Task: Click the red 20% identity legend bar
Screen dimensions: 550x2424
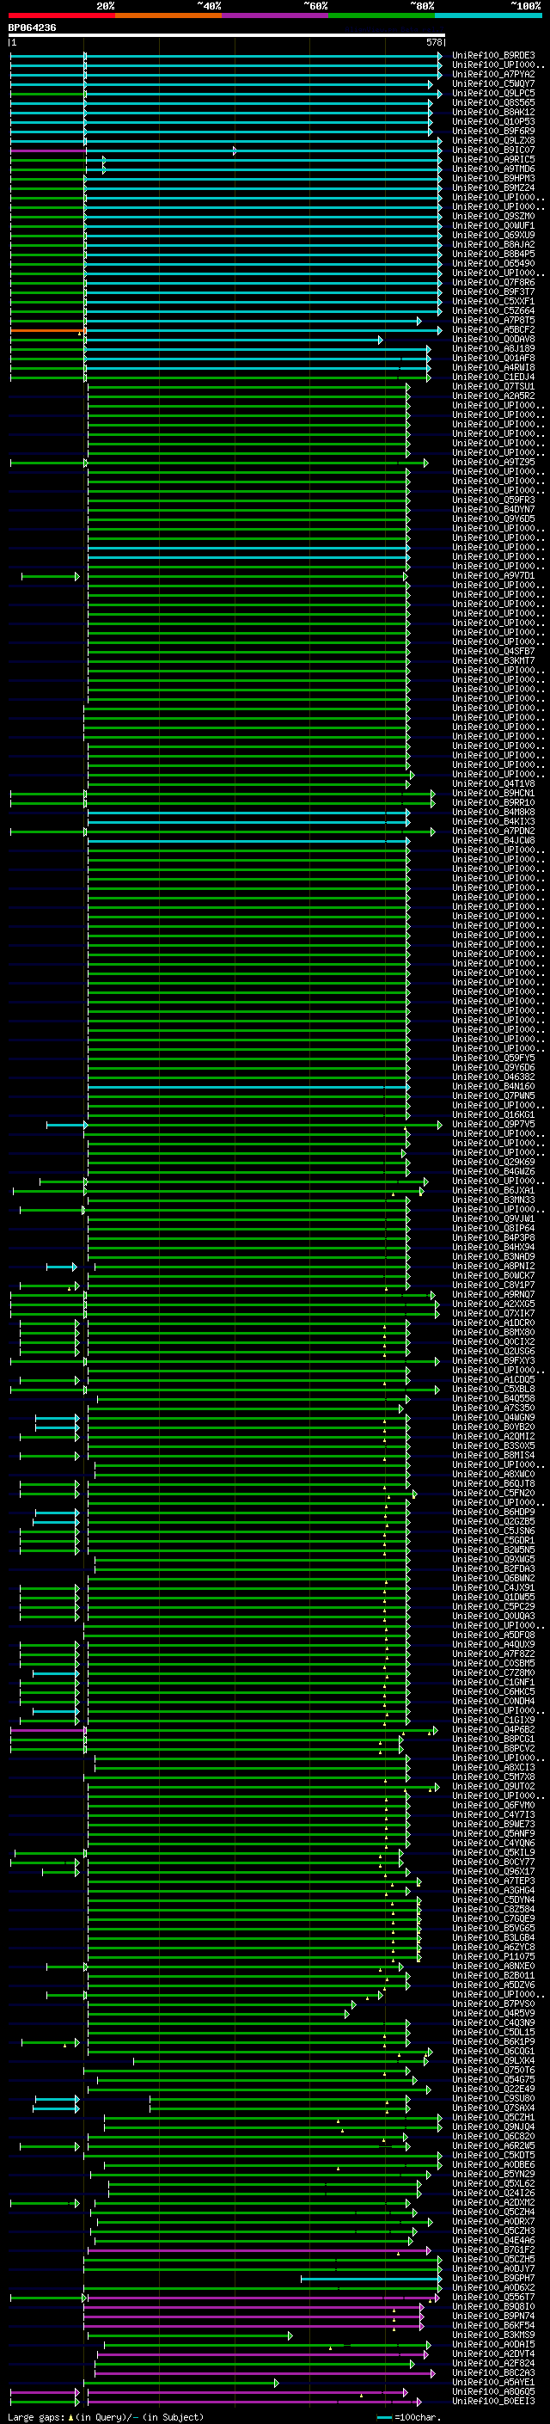Action: pos(62,15)
